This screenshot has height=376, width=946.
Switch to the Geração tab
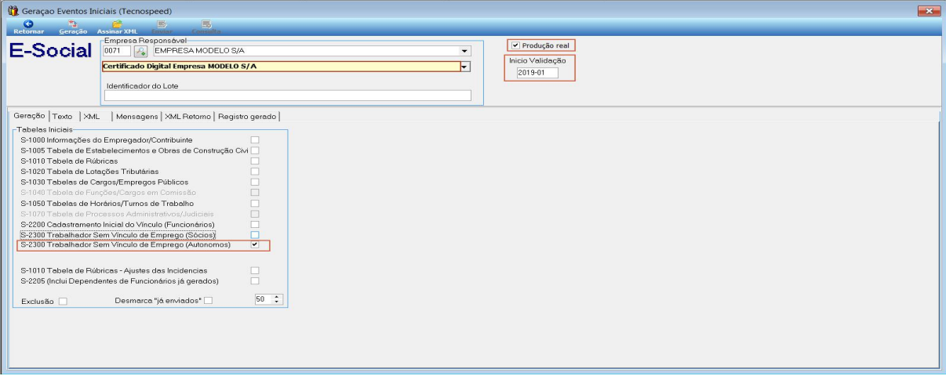pyautogui.click(x=29, y=116)
